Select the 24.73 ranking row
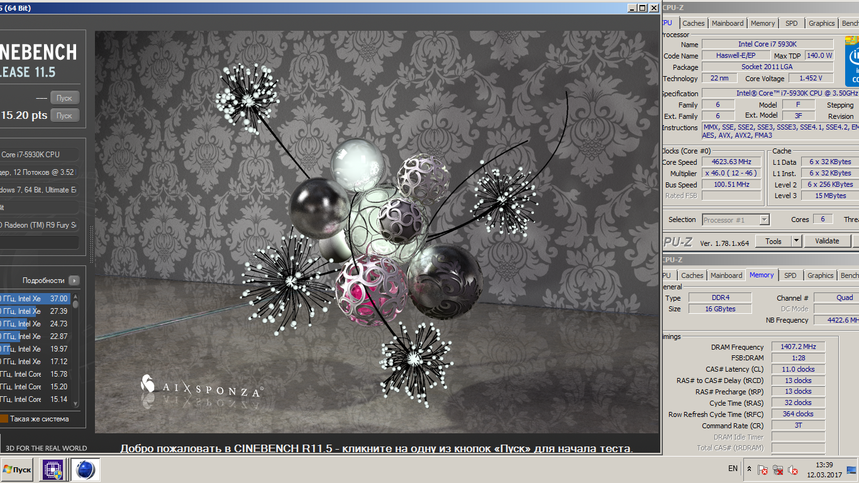This screenshot has width=859, height=483. tap(36, 324)
